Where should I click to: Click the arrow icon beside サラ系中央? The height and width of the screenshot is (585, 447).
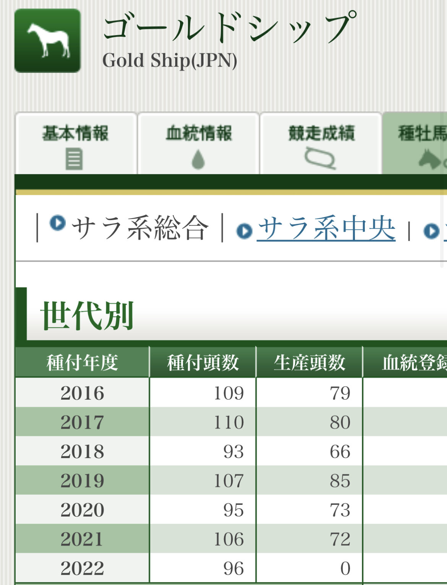tap(244, 231)
